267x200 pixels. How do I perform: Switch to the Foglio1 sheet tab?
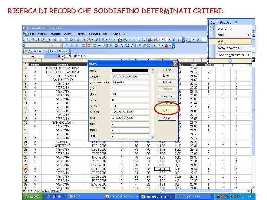(x=44, y=191)
